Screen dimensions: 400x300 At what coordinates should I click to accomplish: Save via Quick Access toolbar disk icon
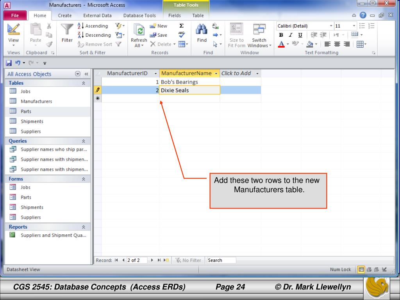click(9, 63)
